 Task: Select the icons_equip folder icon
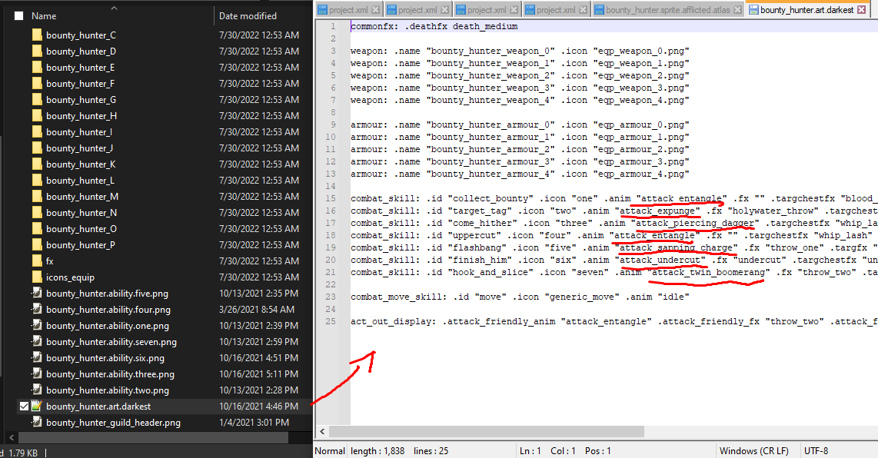pos(37,277)
